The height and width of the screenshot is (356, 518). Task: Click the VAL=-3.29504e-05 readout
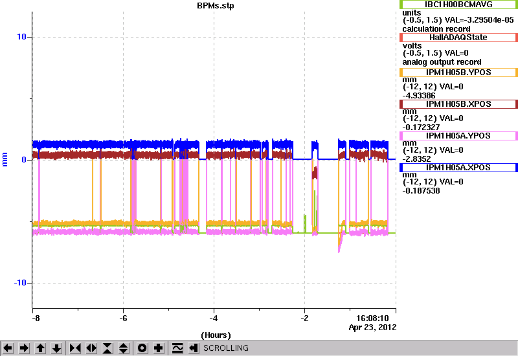[479, 20]
